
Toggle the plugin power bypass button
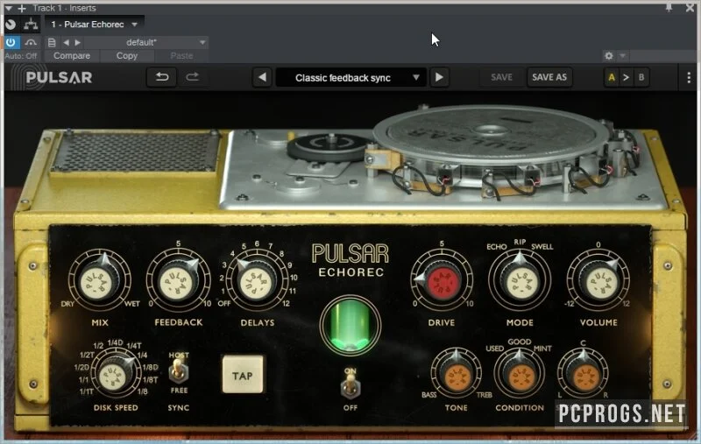pyautogui.click(x=11, y=42)
